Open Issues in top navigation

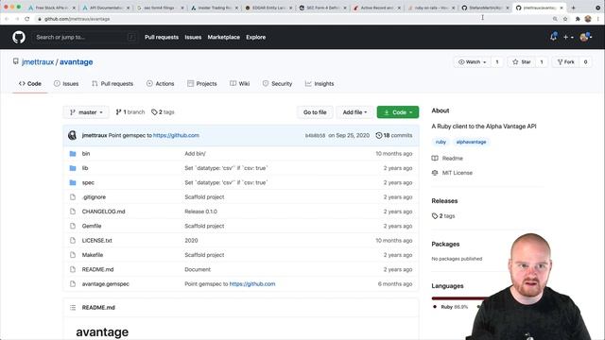click(193, 38)
